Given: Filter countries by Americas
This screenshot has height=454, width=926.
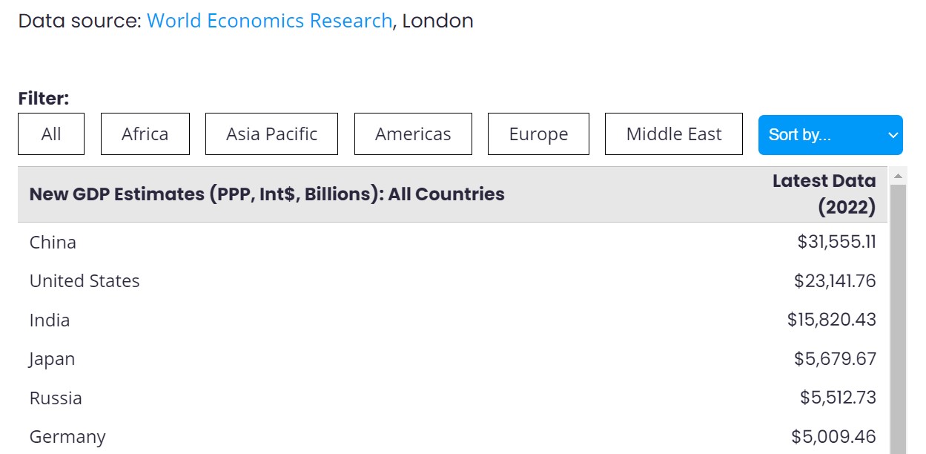Looking at the screenshot, I should pos(413,134).
